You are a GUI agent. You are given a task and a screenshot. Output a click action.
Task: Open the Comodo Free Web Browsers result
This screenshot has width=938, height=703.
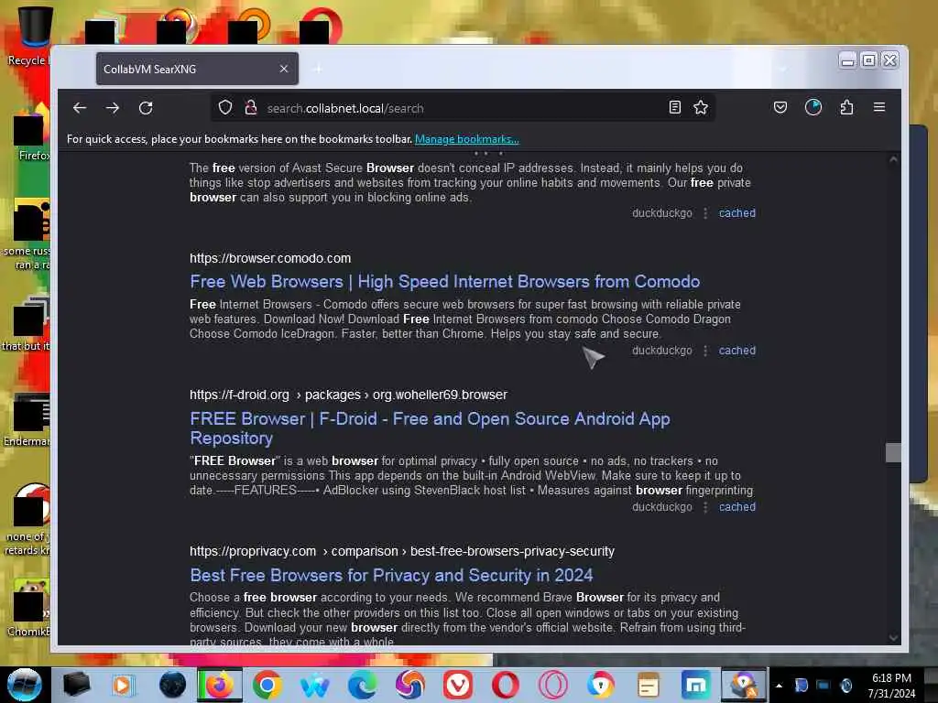[444, 282]
